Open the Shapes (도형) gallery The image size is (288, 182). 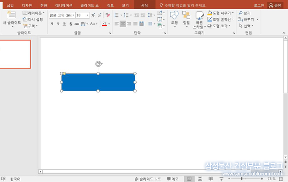pos(174,19)
